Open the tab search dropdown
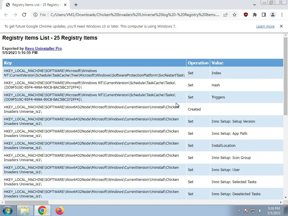Image resolution: width=288 pixels, height=216 pixels. click(x=254, y=5)
